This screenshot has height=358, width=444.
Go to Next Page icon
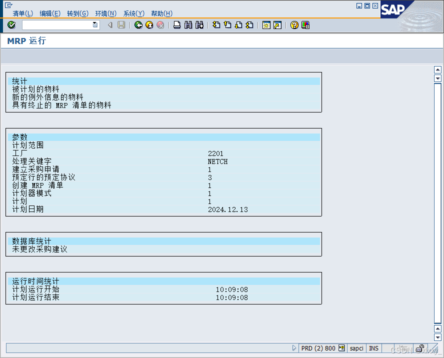pos(238,25)
